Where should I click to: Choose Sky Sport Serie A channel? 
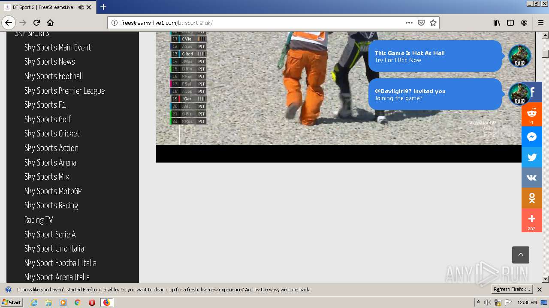(50, 234)
